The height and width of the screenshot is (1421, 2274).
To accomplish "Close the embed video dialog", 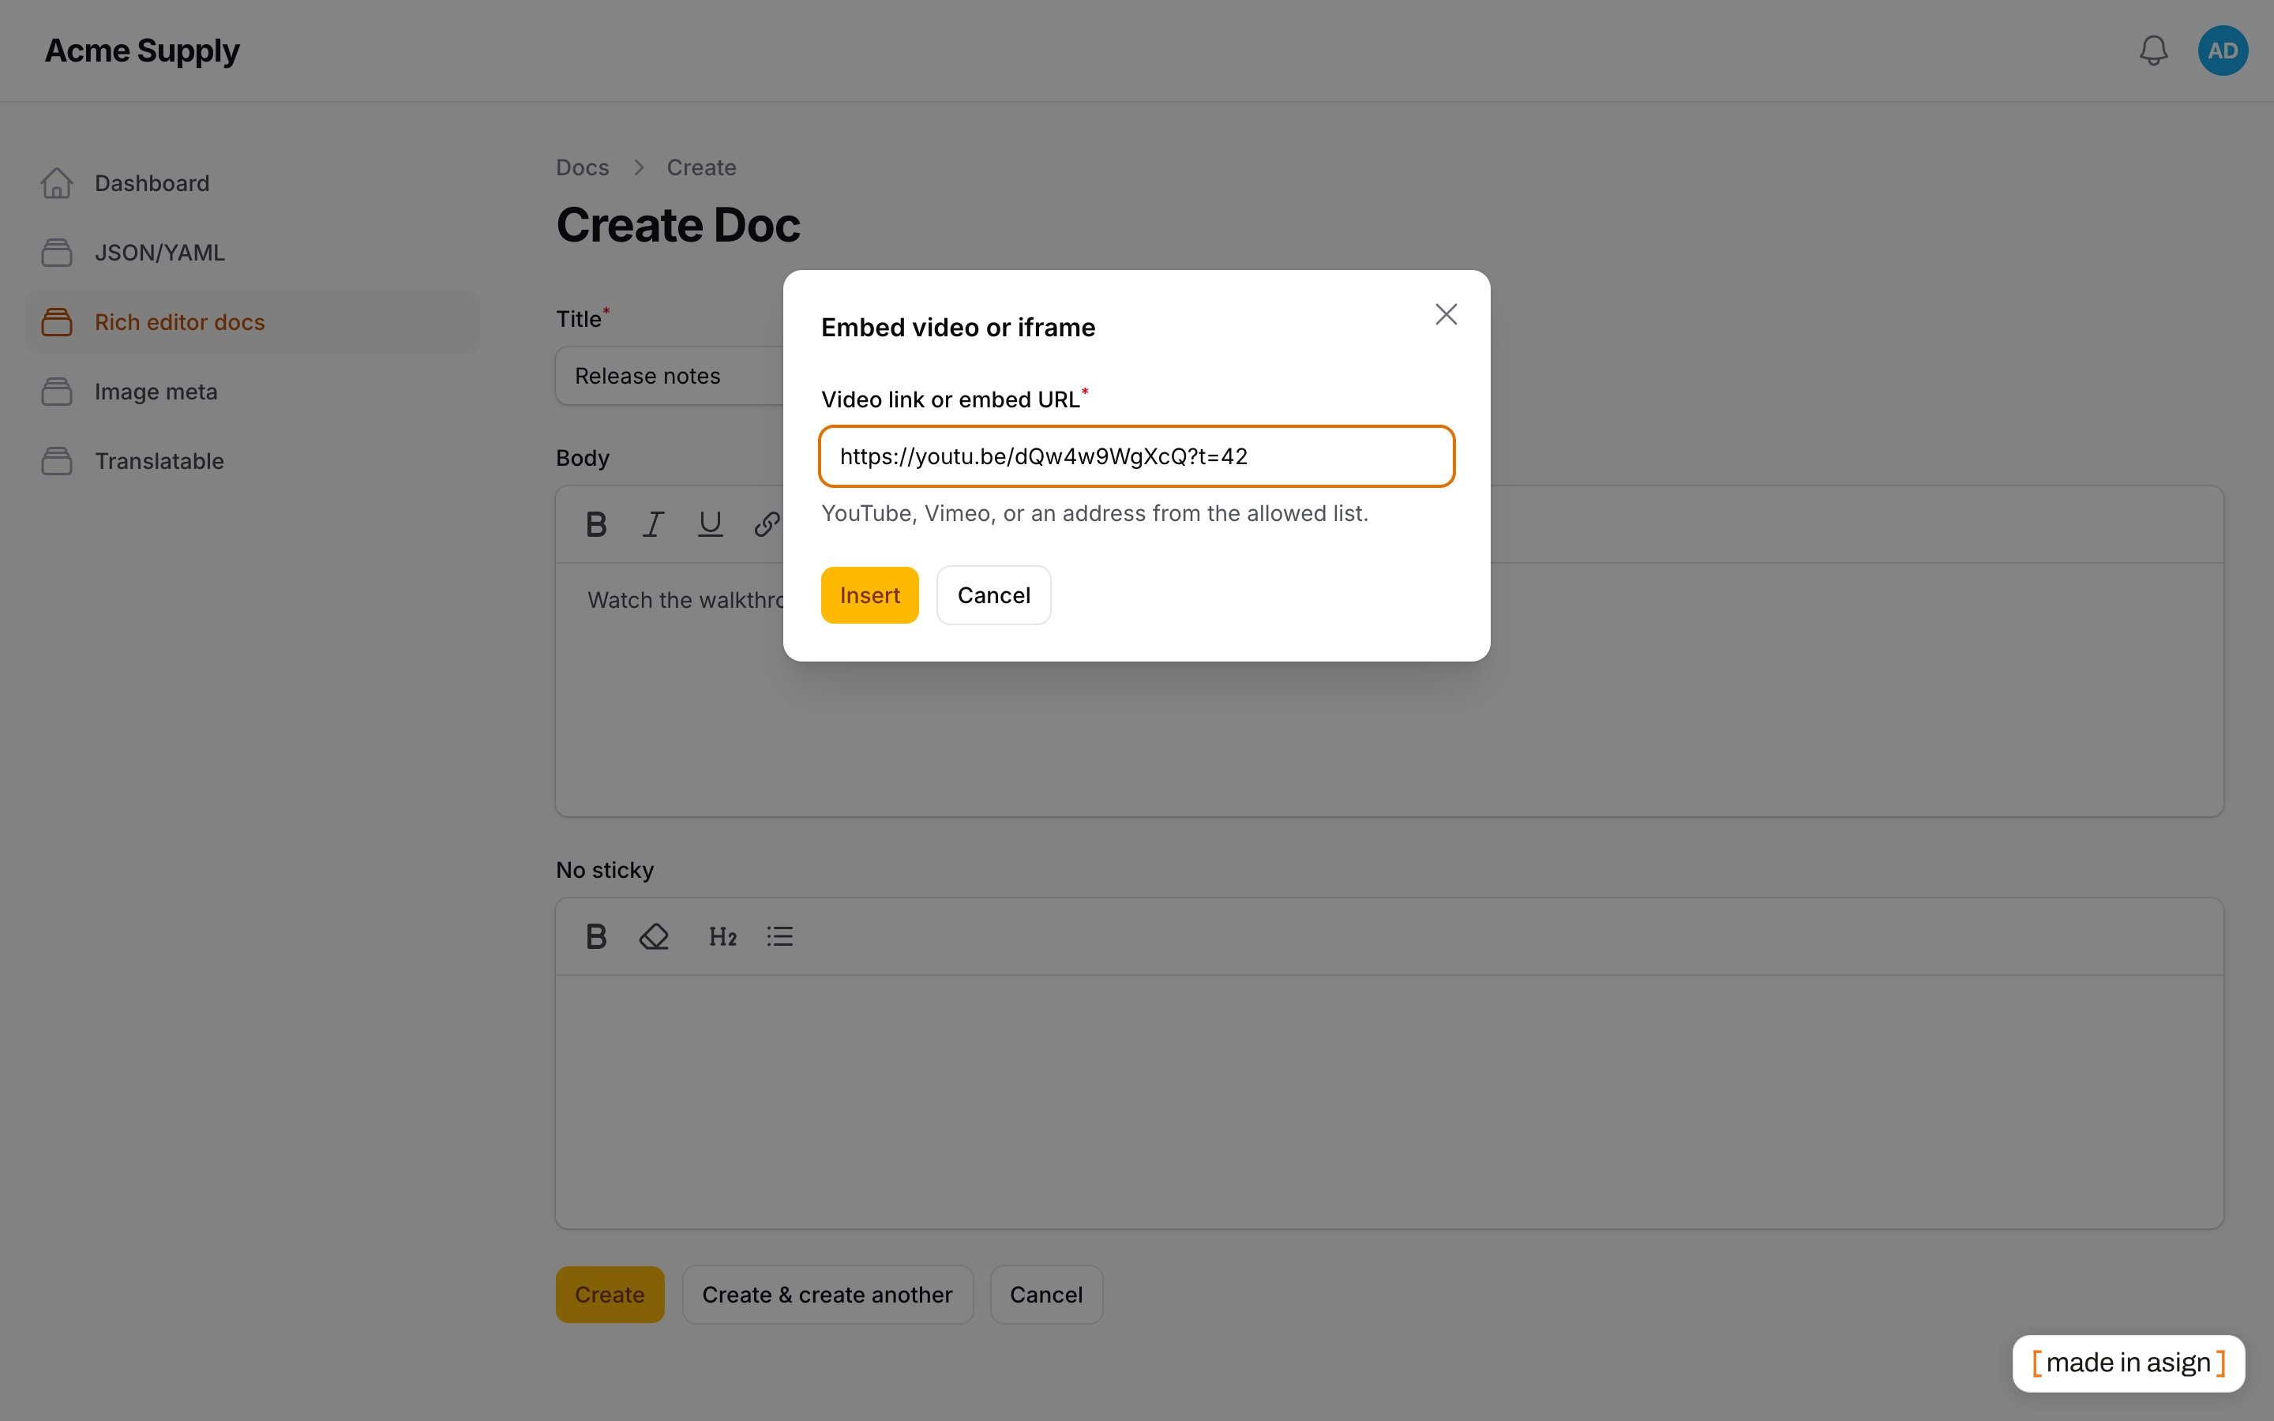I will [x=1445, y=314].
